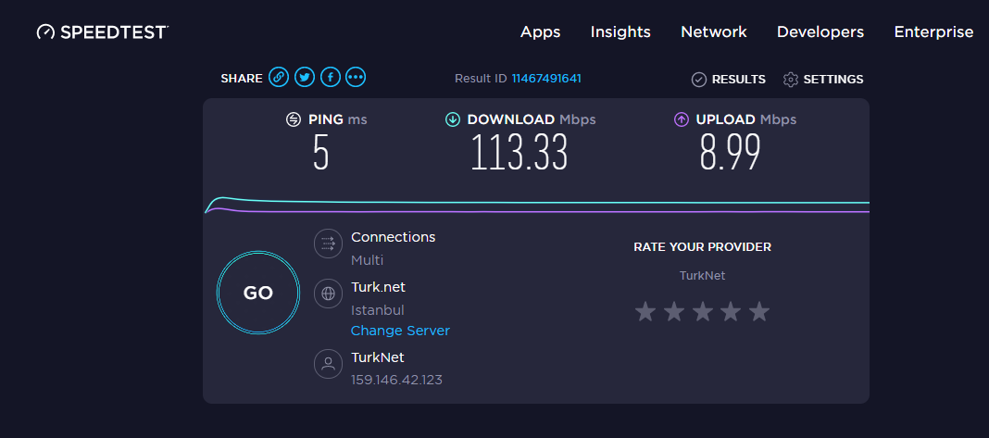
Task: Click TurkNet under Rate Your Provider
Action: click(x=703, y=276)
